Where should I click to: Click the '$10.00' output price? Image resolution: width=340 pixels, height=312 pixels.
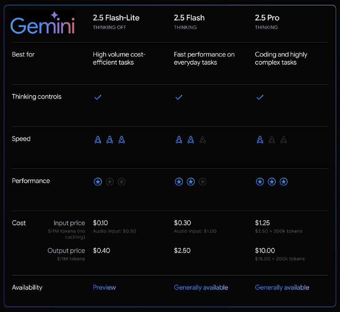point(265,251)
